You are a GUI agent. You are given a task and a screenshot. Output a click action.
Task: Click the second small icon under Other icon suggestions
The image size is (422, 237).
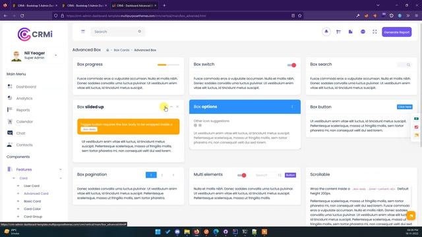[x=200, y=125]
